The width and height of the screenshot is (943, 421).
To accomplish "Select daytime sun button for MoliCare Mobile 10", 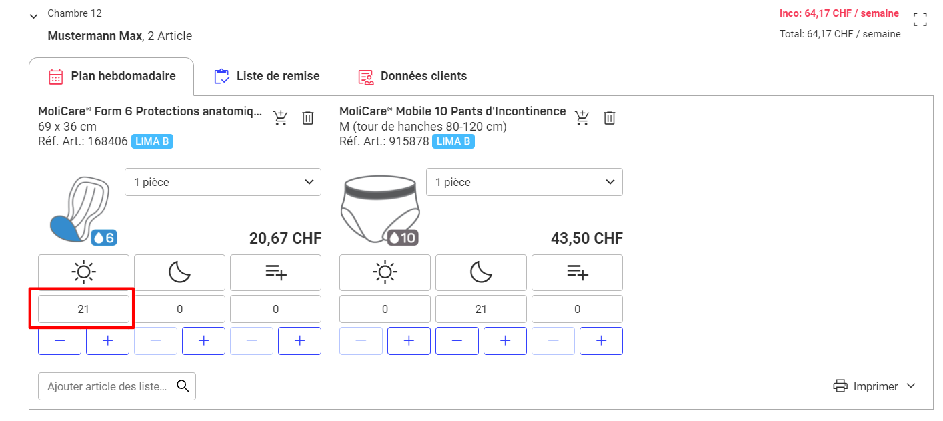I will pos(385,272).
